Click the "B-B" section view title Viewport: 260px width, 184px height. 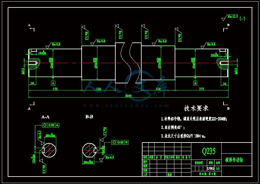point(89,117)
